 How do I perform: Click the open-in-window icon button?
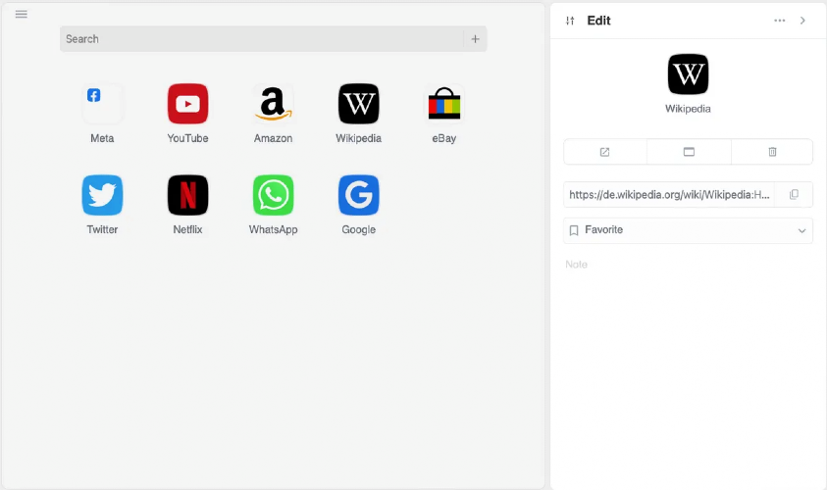pyautogui.click(x=689, y=152)
